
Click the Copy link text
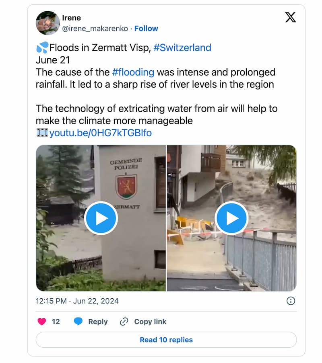pos(150,322)
